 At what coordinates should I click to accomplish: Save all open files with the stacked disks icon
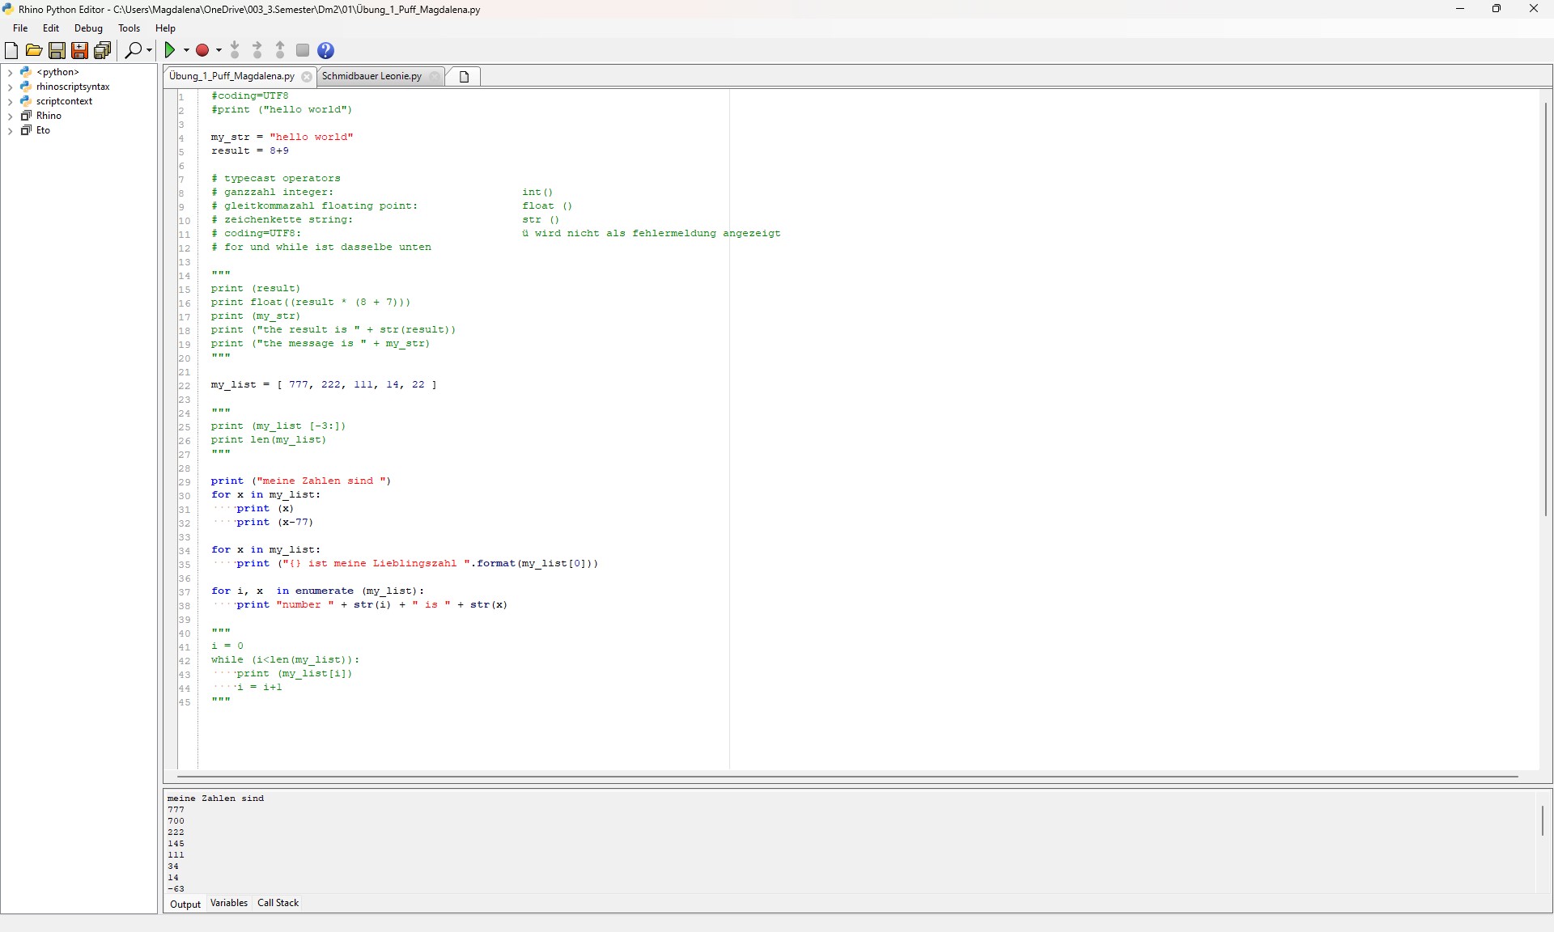102,50
